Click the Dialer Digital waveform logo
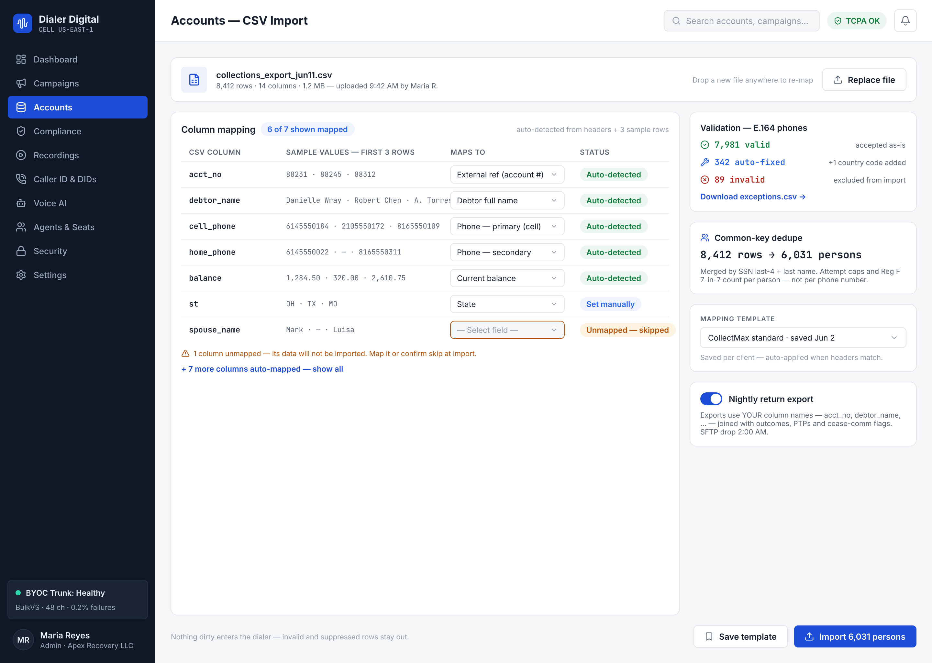The height and width of the screenshot is (663, 932). (22, 23)
